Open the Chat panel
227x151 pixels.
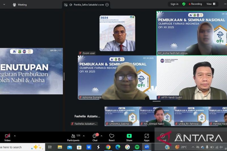point(95,137)
